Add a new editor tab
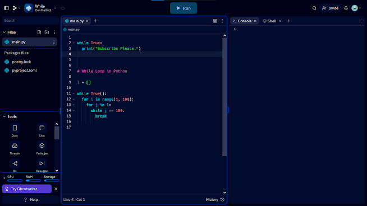367x206 pixels. pos(95,21)
